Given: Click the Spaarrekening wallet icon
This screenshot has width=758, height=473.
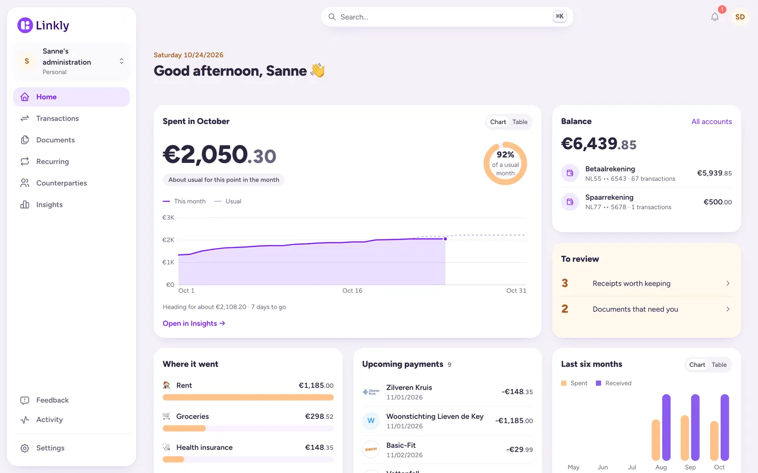Looking at the screenshot, I should (x=570, y=201).
